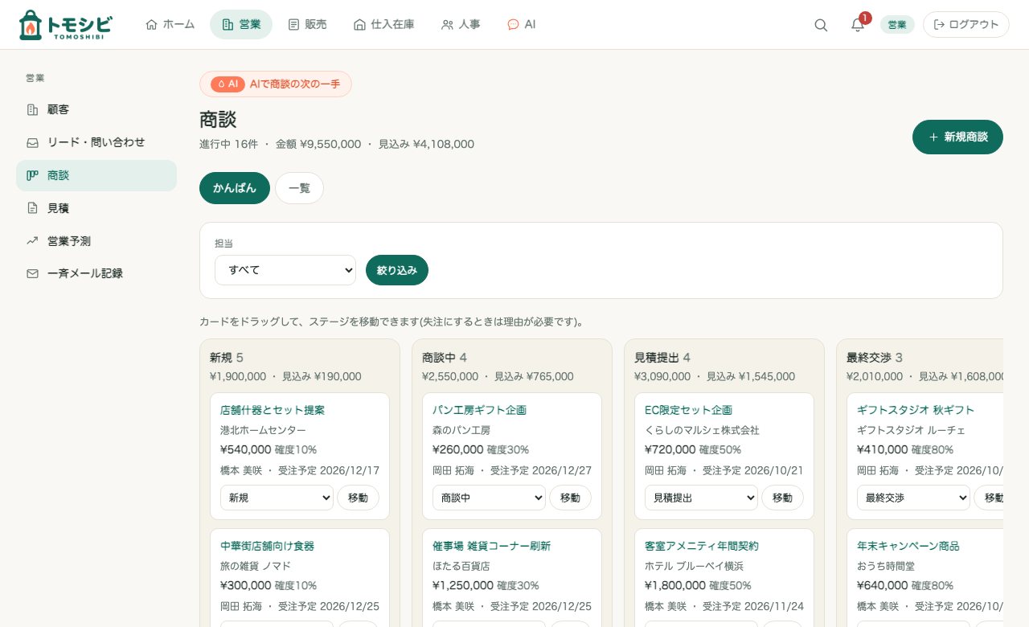Go to the ホーム menu
The image size is (1029, 627).
pos(170,25)
